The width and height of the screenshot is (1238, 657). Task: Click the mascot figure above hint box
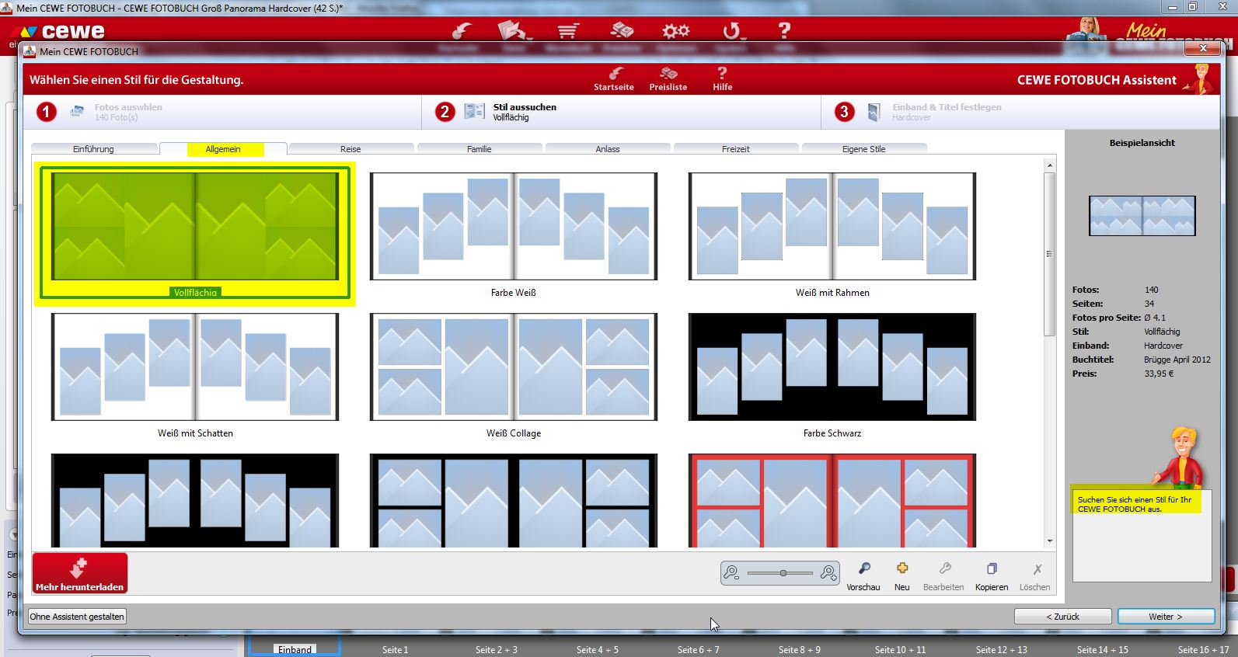pos(1180,458)
